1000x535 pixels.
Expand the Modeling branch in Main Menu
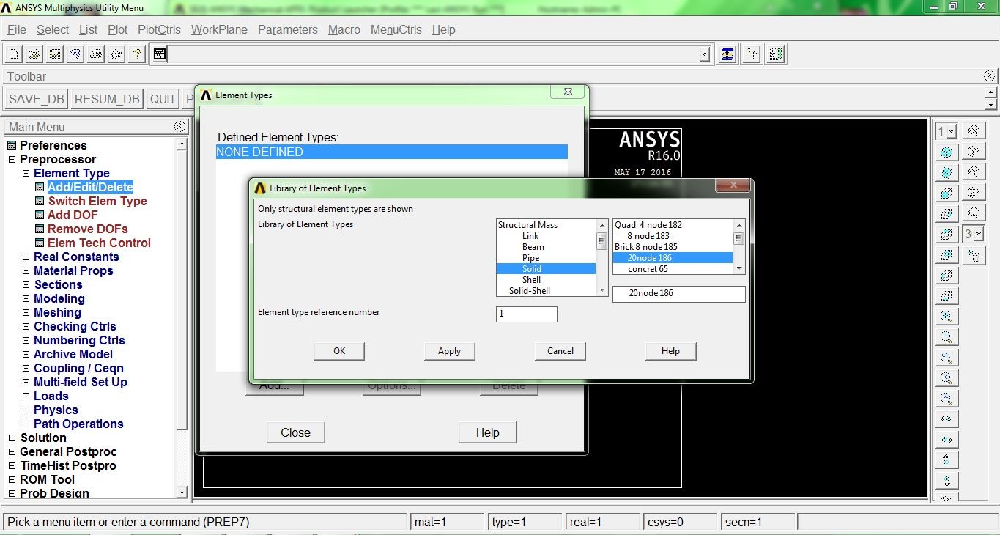pos(26,298)
